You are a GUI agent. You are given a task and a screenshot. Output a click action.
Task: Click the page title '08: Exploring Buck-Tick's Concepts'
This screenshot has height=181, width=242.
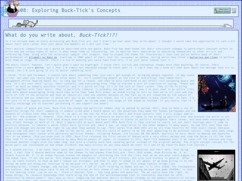[x=70, y=10]
